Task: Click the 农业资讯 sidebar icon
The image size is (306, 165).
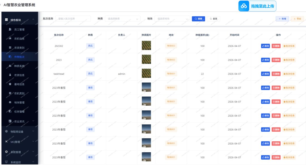Action: [x=10, y=121]
